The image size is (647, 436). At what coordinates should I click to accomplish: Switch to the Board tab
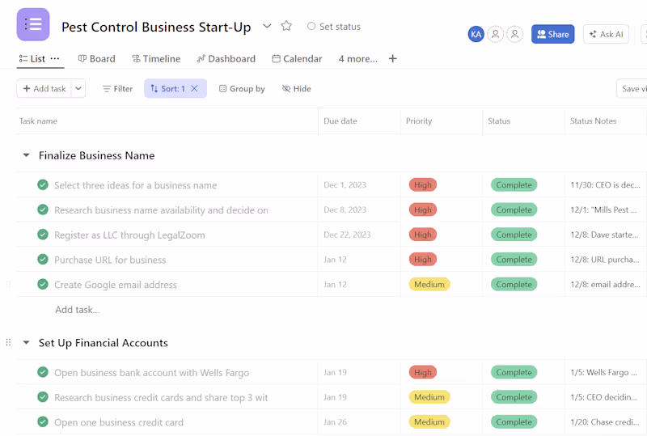coord(96,59)
